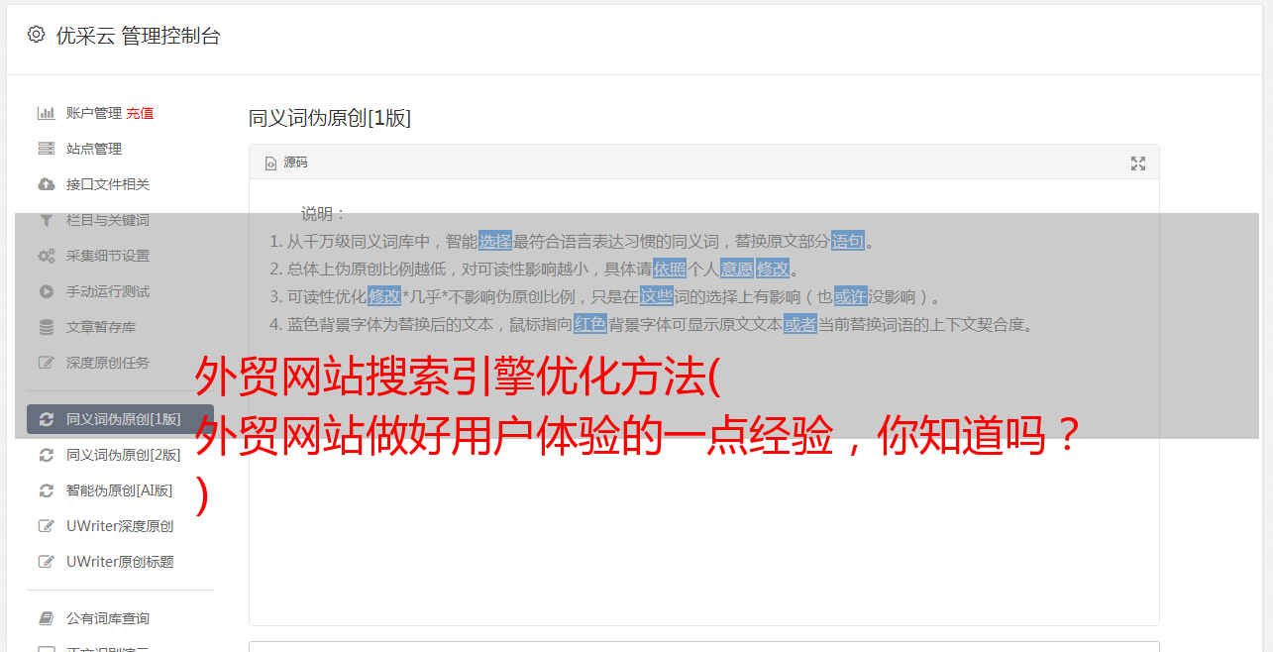
Task: Click the 充值 recharge link
Action: point(140,113)
